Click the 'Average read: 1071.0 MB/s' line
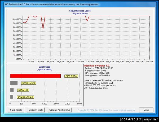The width and height of the screenshot is (159, 122). click(98, 76)
